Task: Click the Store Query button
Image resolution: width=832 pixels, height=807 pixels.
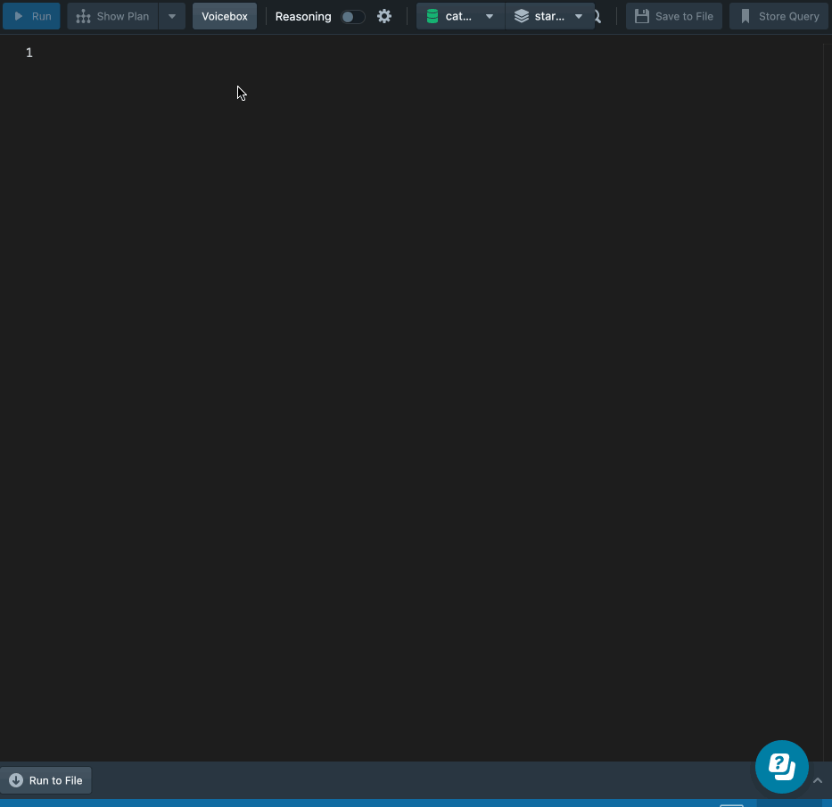Action: click(778, 16)
